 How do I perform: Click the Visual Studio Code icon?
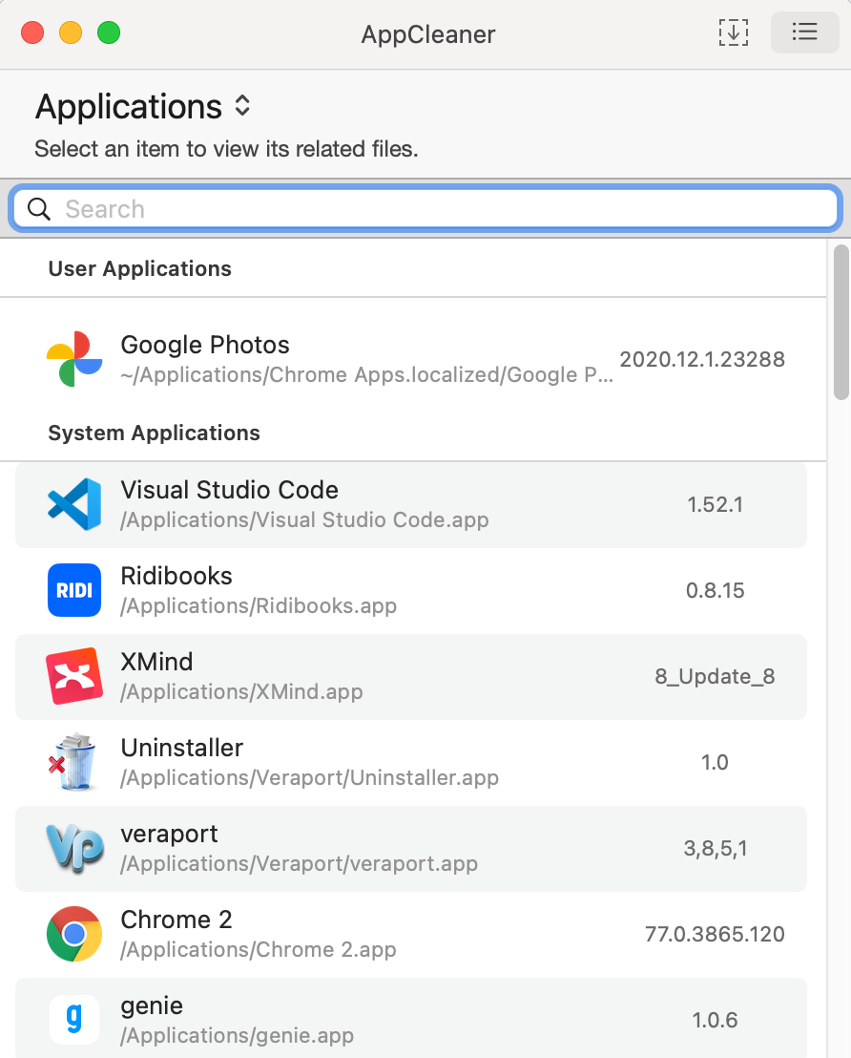tap(74, 504)
